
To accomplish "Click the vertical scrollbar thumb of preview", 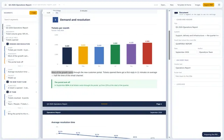I will [x=169, y=45].
